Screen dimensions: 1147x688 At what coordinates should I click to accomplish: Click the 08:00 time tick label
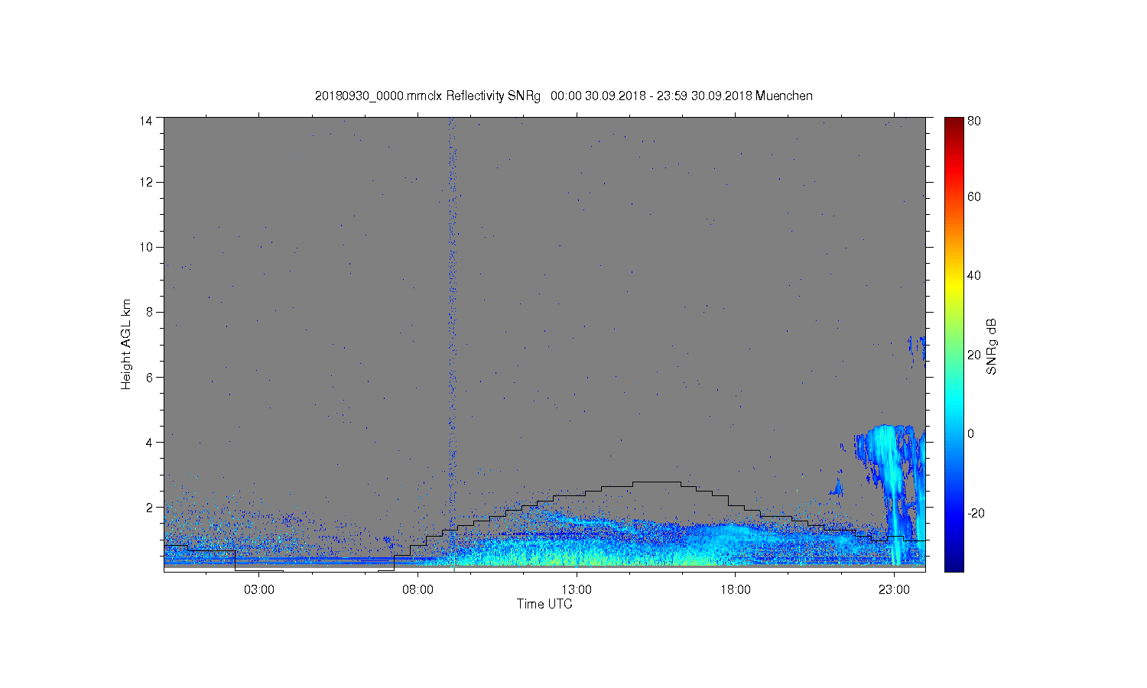click(x=418, y=590)
